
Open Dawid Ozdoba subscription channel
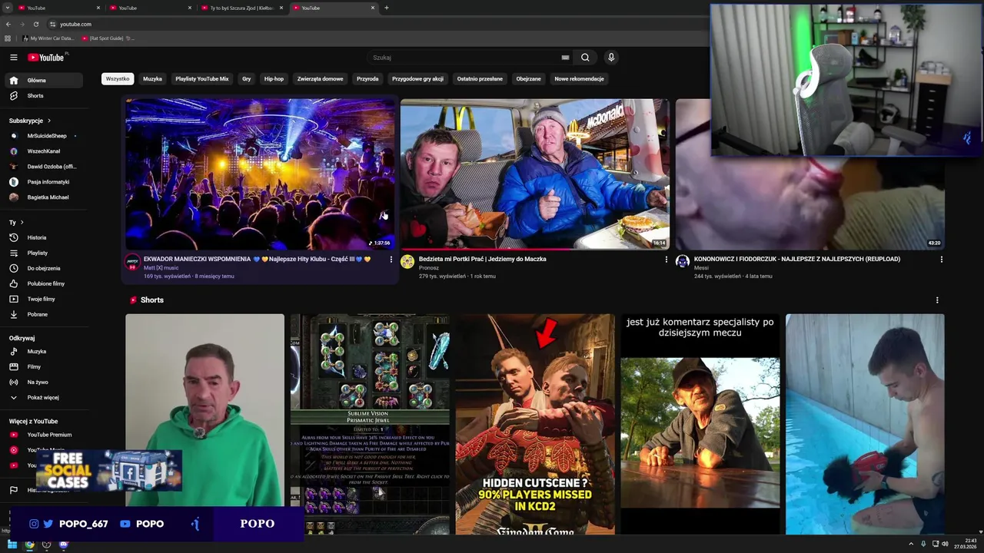[x=45, y=167]
